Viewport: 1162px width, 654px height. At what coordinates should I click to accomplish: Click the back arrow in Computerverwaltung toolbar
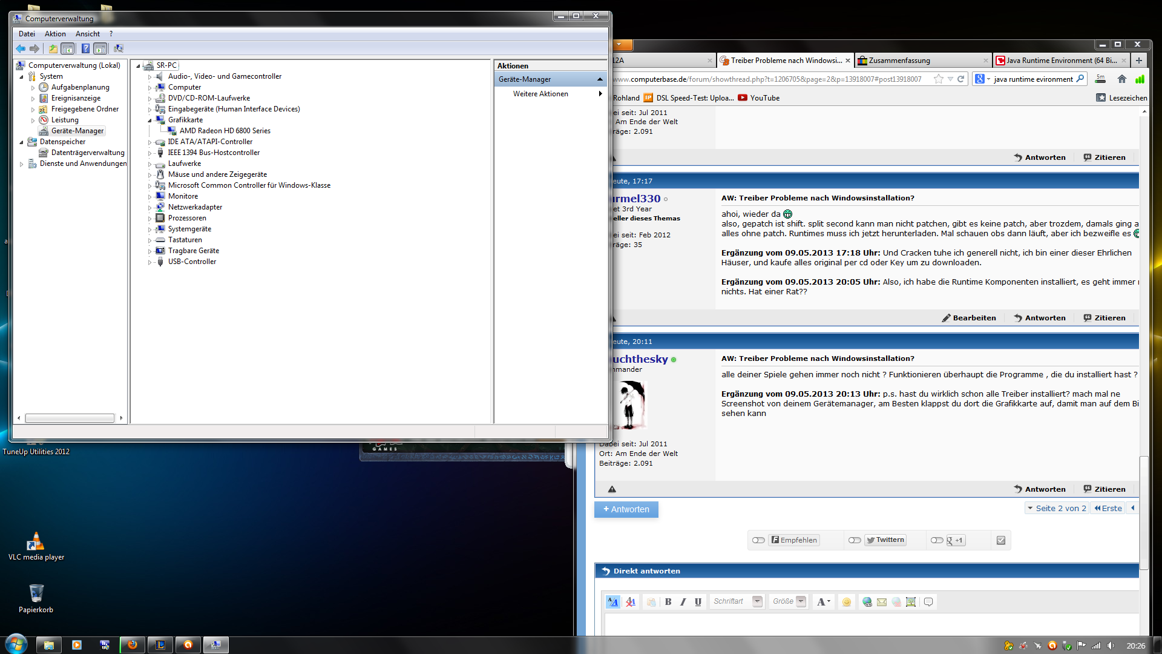pyautogui.click(x=21, y=48)
